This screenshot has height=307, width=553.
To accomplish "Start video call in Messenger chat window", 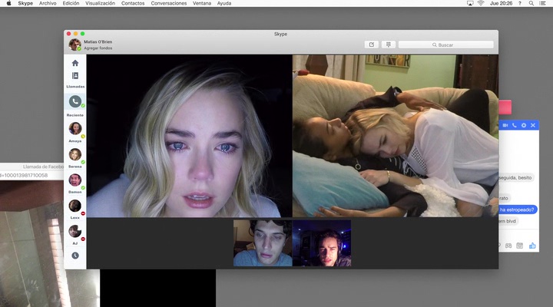I will point(505,125).
